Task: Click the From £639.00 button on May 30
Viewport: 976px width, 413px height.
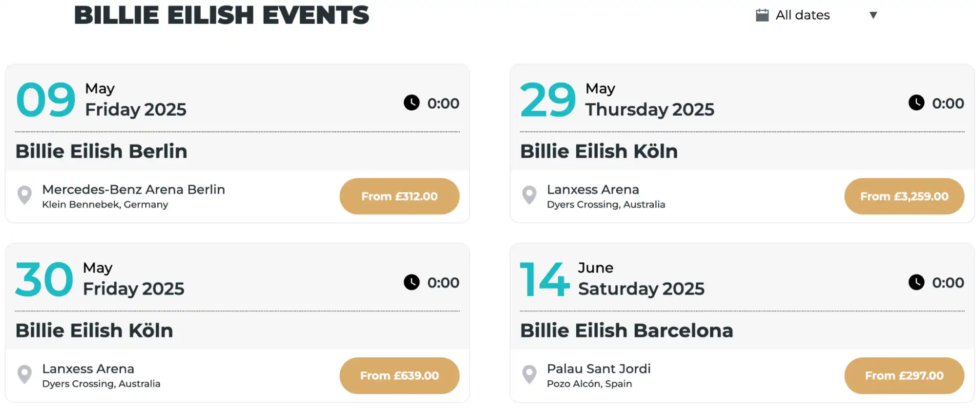Action: pyautogui.click(x=399, y=375)
